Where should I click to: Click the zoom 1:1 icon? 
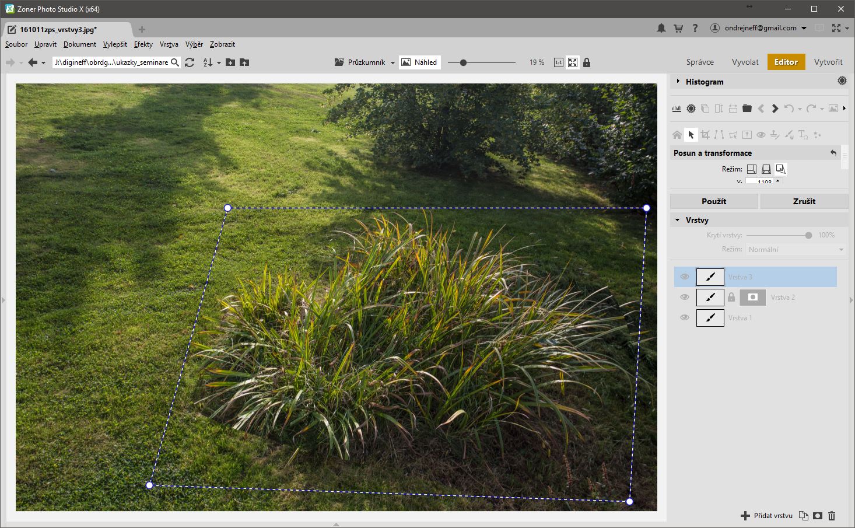pos(558,62)
